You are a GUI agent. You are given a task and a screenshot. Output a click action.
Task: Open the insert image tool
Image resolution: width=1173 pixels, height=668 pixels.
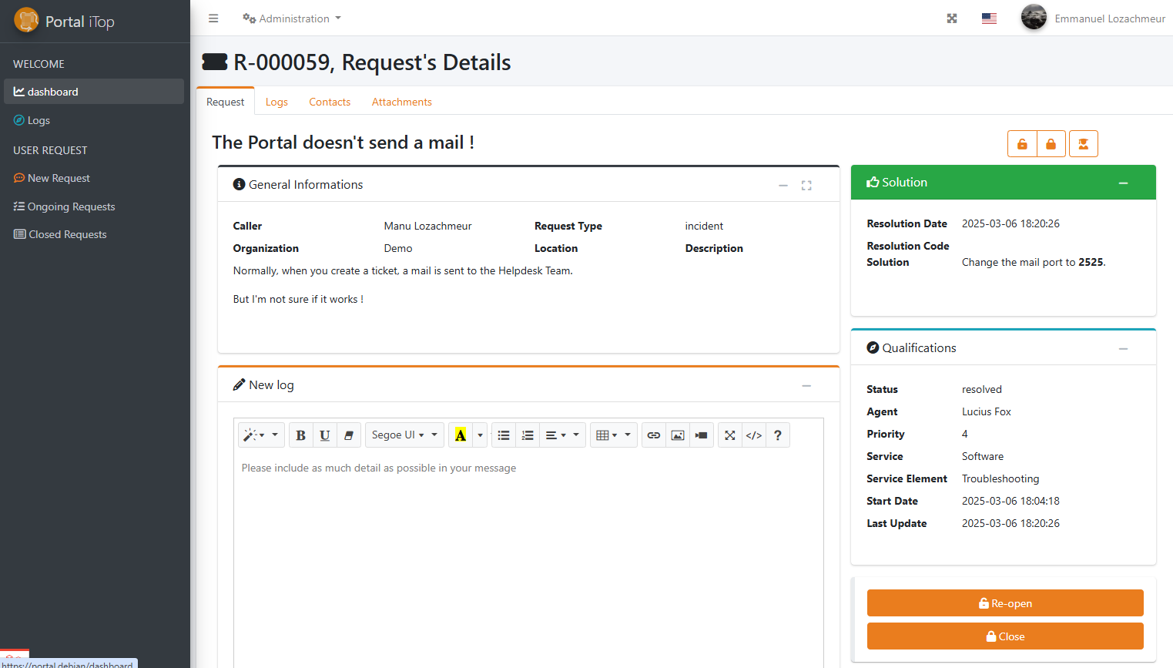coord(677,435)
